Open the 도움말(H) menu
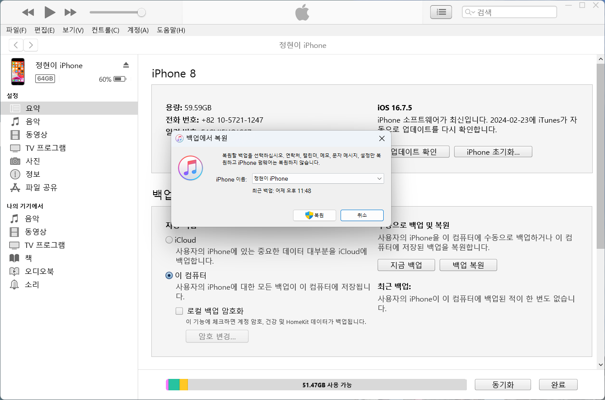Viewport: 605px width, 400px height. click(x=171, y=30)
